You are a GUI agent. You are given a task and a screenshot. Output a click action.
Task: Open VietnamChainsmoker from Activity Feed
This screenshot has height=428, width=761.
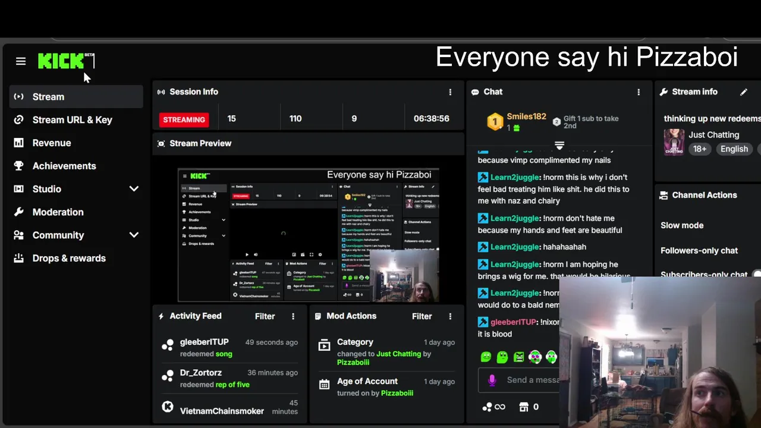(222, 411)
